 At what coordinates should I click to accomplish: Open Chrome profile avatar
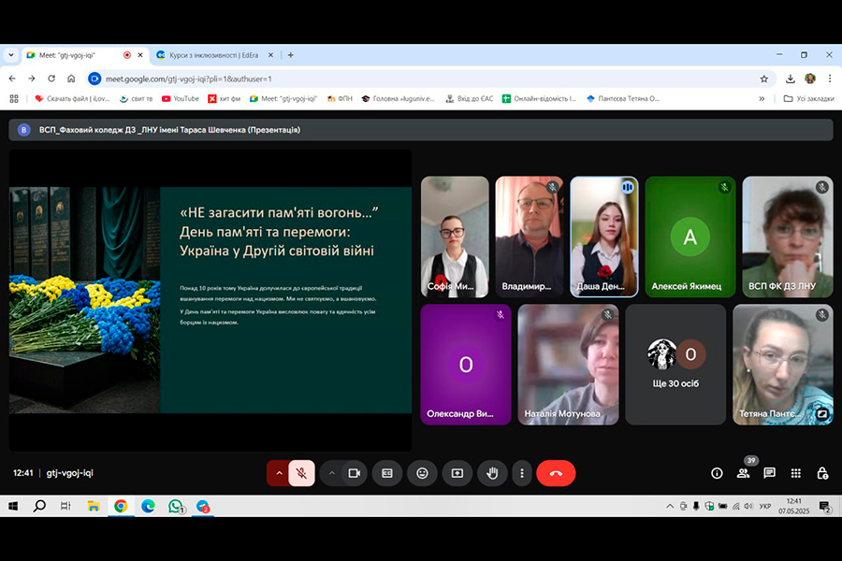(x=810, y=79)
